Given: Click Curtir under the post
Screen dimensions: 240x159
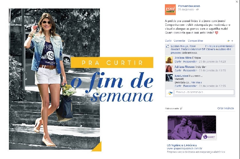Looking at the screenshot, I should click(168, 41).
